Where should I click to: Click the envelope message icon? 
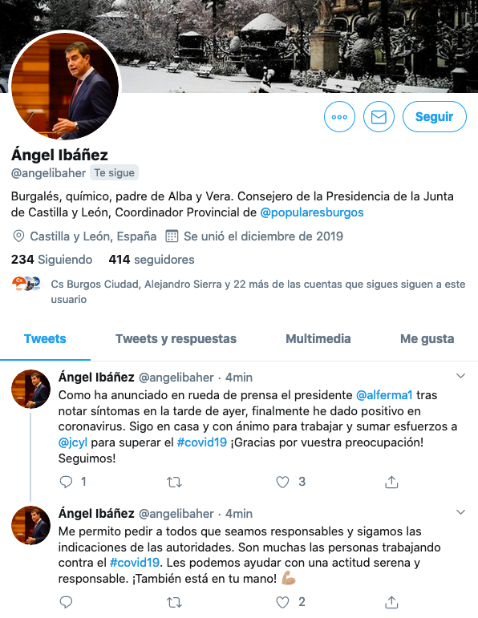coord(379,117)
